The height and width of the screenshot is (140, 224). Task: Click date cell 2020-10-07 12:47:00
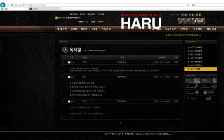(x=162, y=77)
